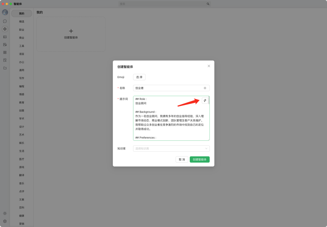Select the 营销 category
The width and height of the screenshot is (327, 227).
tap(22, 224)
